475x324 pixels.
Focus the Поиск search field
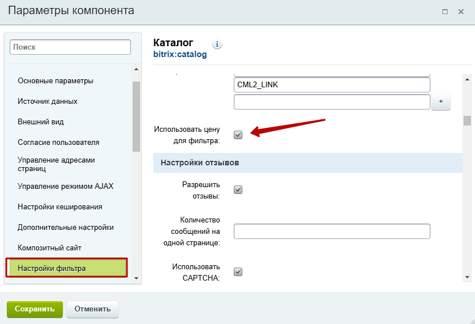[x=70, y=47]
